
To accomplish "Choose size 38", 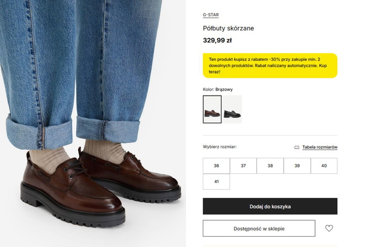I will pyautogui.click(x=270, y=166).
